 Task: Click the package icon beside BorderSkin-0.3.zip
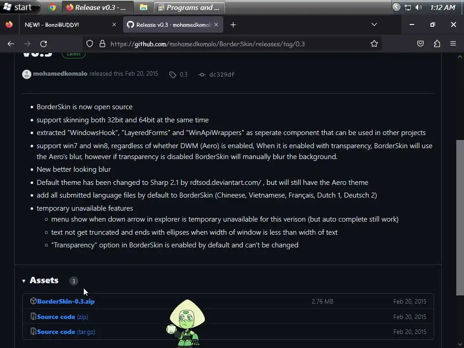click(x=33, y=301)
